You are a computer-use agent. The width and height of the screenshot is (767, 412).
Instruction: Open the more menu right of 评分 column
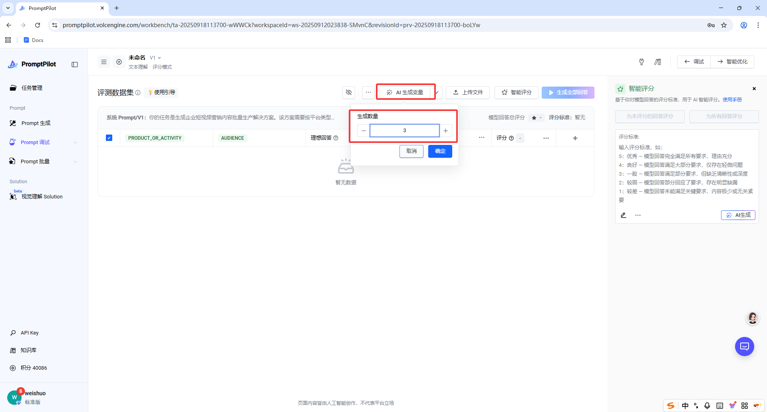click(546, 138)
